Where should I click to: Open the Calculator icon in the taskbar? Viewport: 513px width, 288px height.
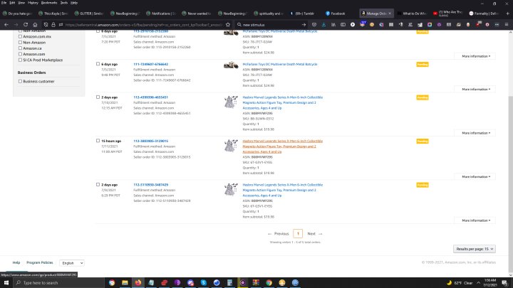coord(229,283)
